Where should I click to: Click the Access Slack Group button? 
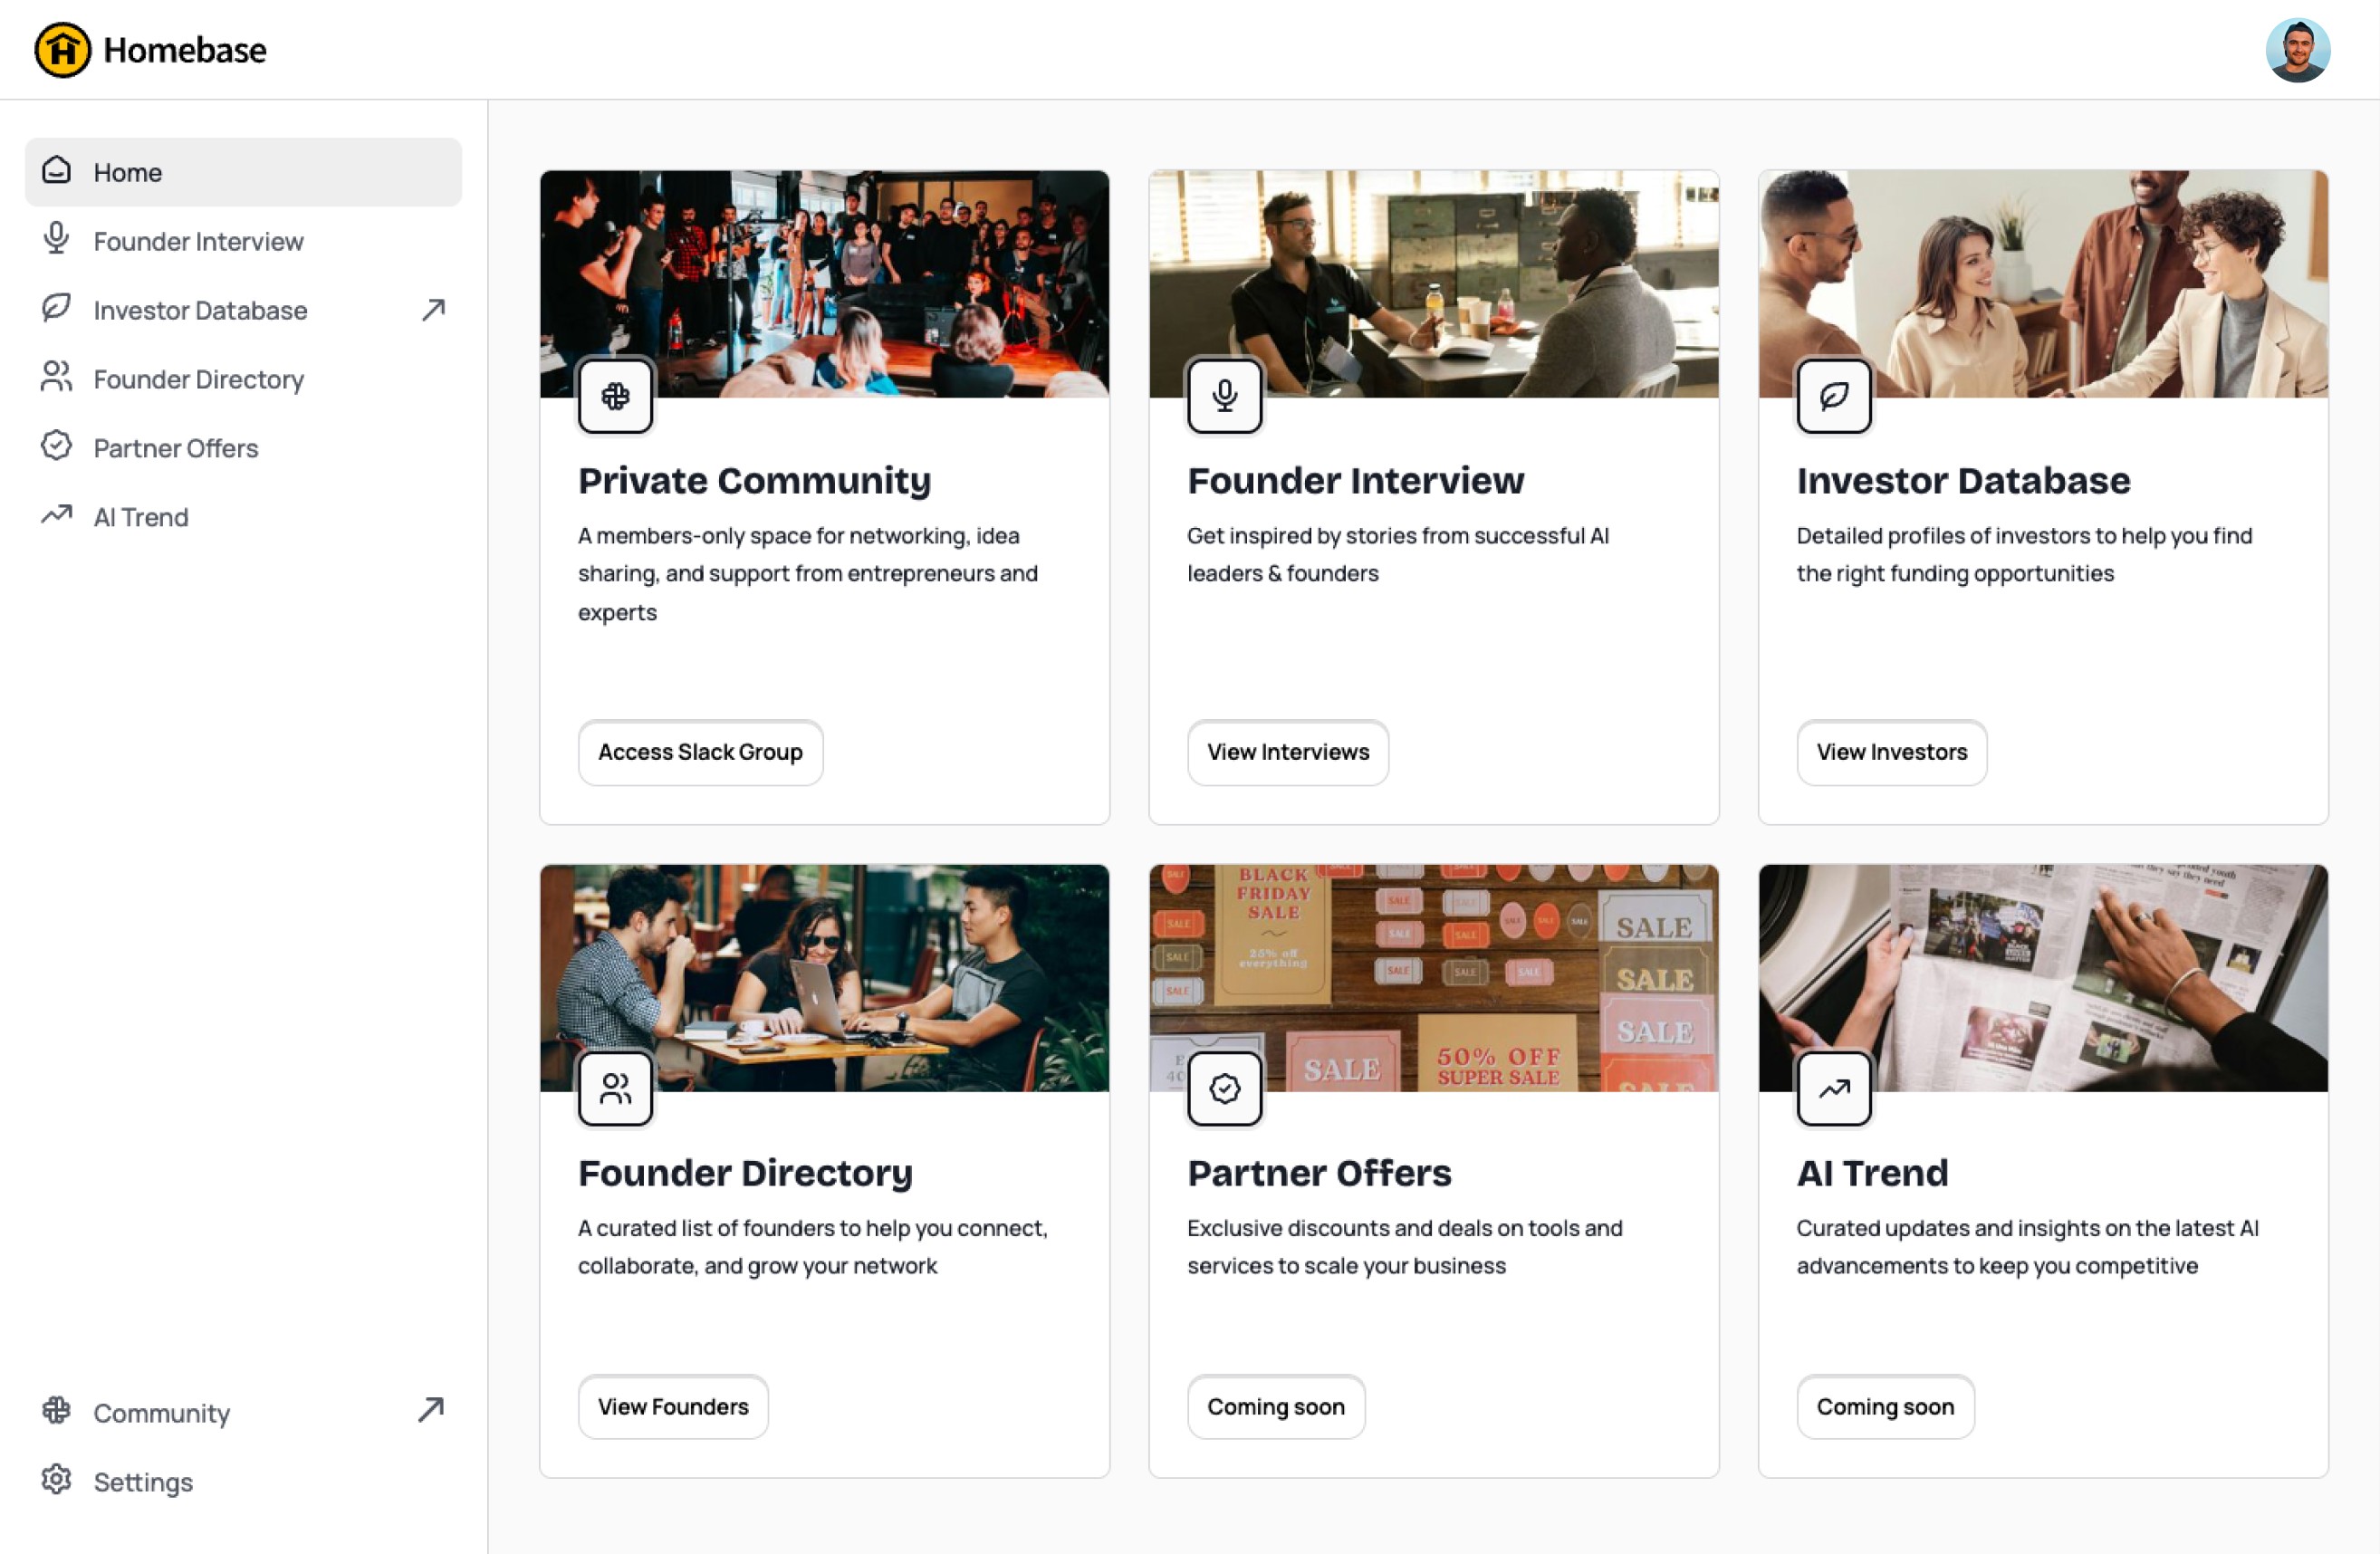click(700, 752)
